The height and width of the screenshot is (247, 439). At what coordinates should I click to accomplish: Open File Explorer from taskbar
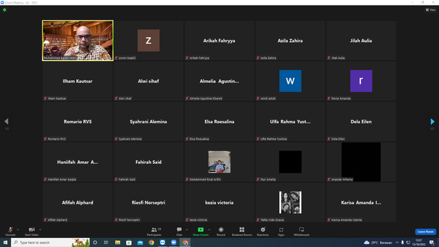point(117,242)
